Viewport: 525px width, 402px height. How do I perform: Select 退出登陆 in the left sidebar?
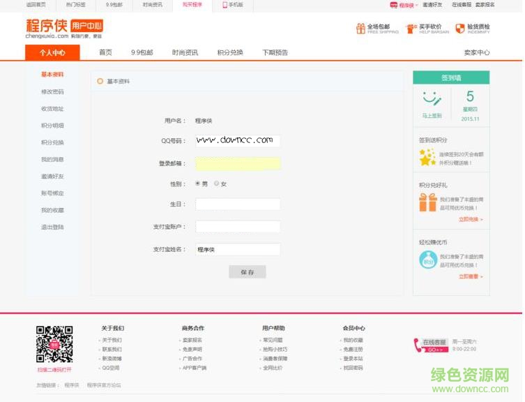point(52,227)
